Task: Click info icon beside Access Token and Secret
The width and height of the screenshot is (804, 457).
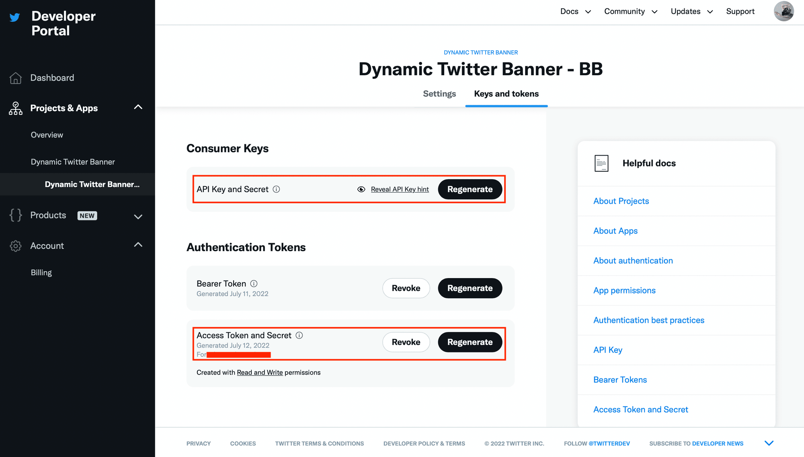Action: pos(299,335)
